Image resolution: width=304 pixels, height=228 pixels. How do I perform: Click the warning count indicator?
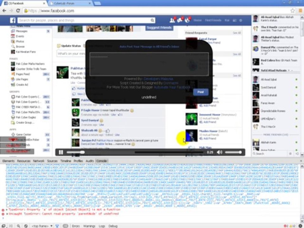tap(292, 226)
